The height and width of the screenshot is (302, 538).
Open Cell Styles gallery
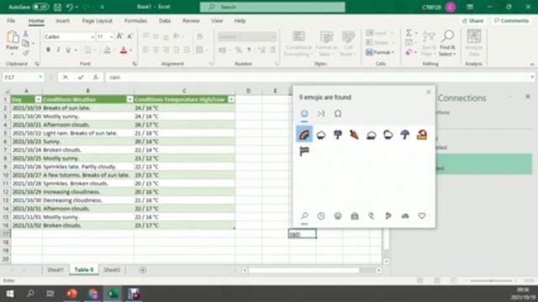click(x=348, y=44)
